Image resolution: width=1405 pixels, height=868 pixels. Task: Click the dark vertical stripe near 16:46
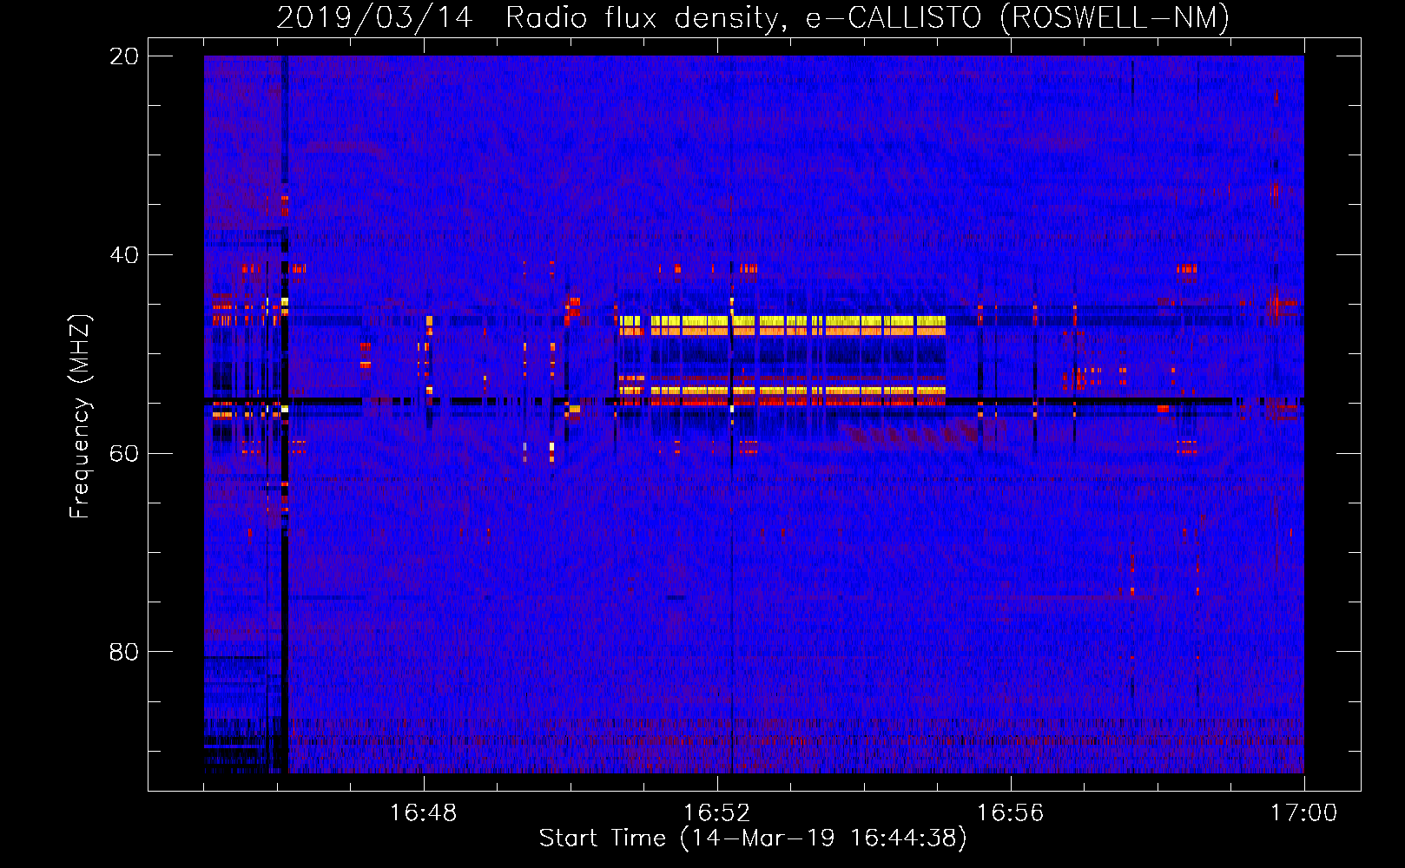point(284,414)
